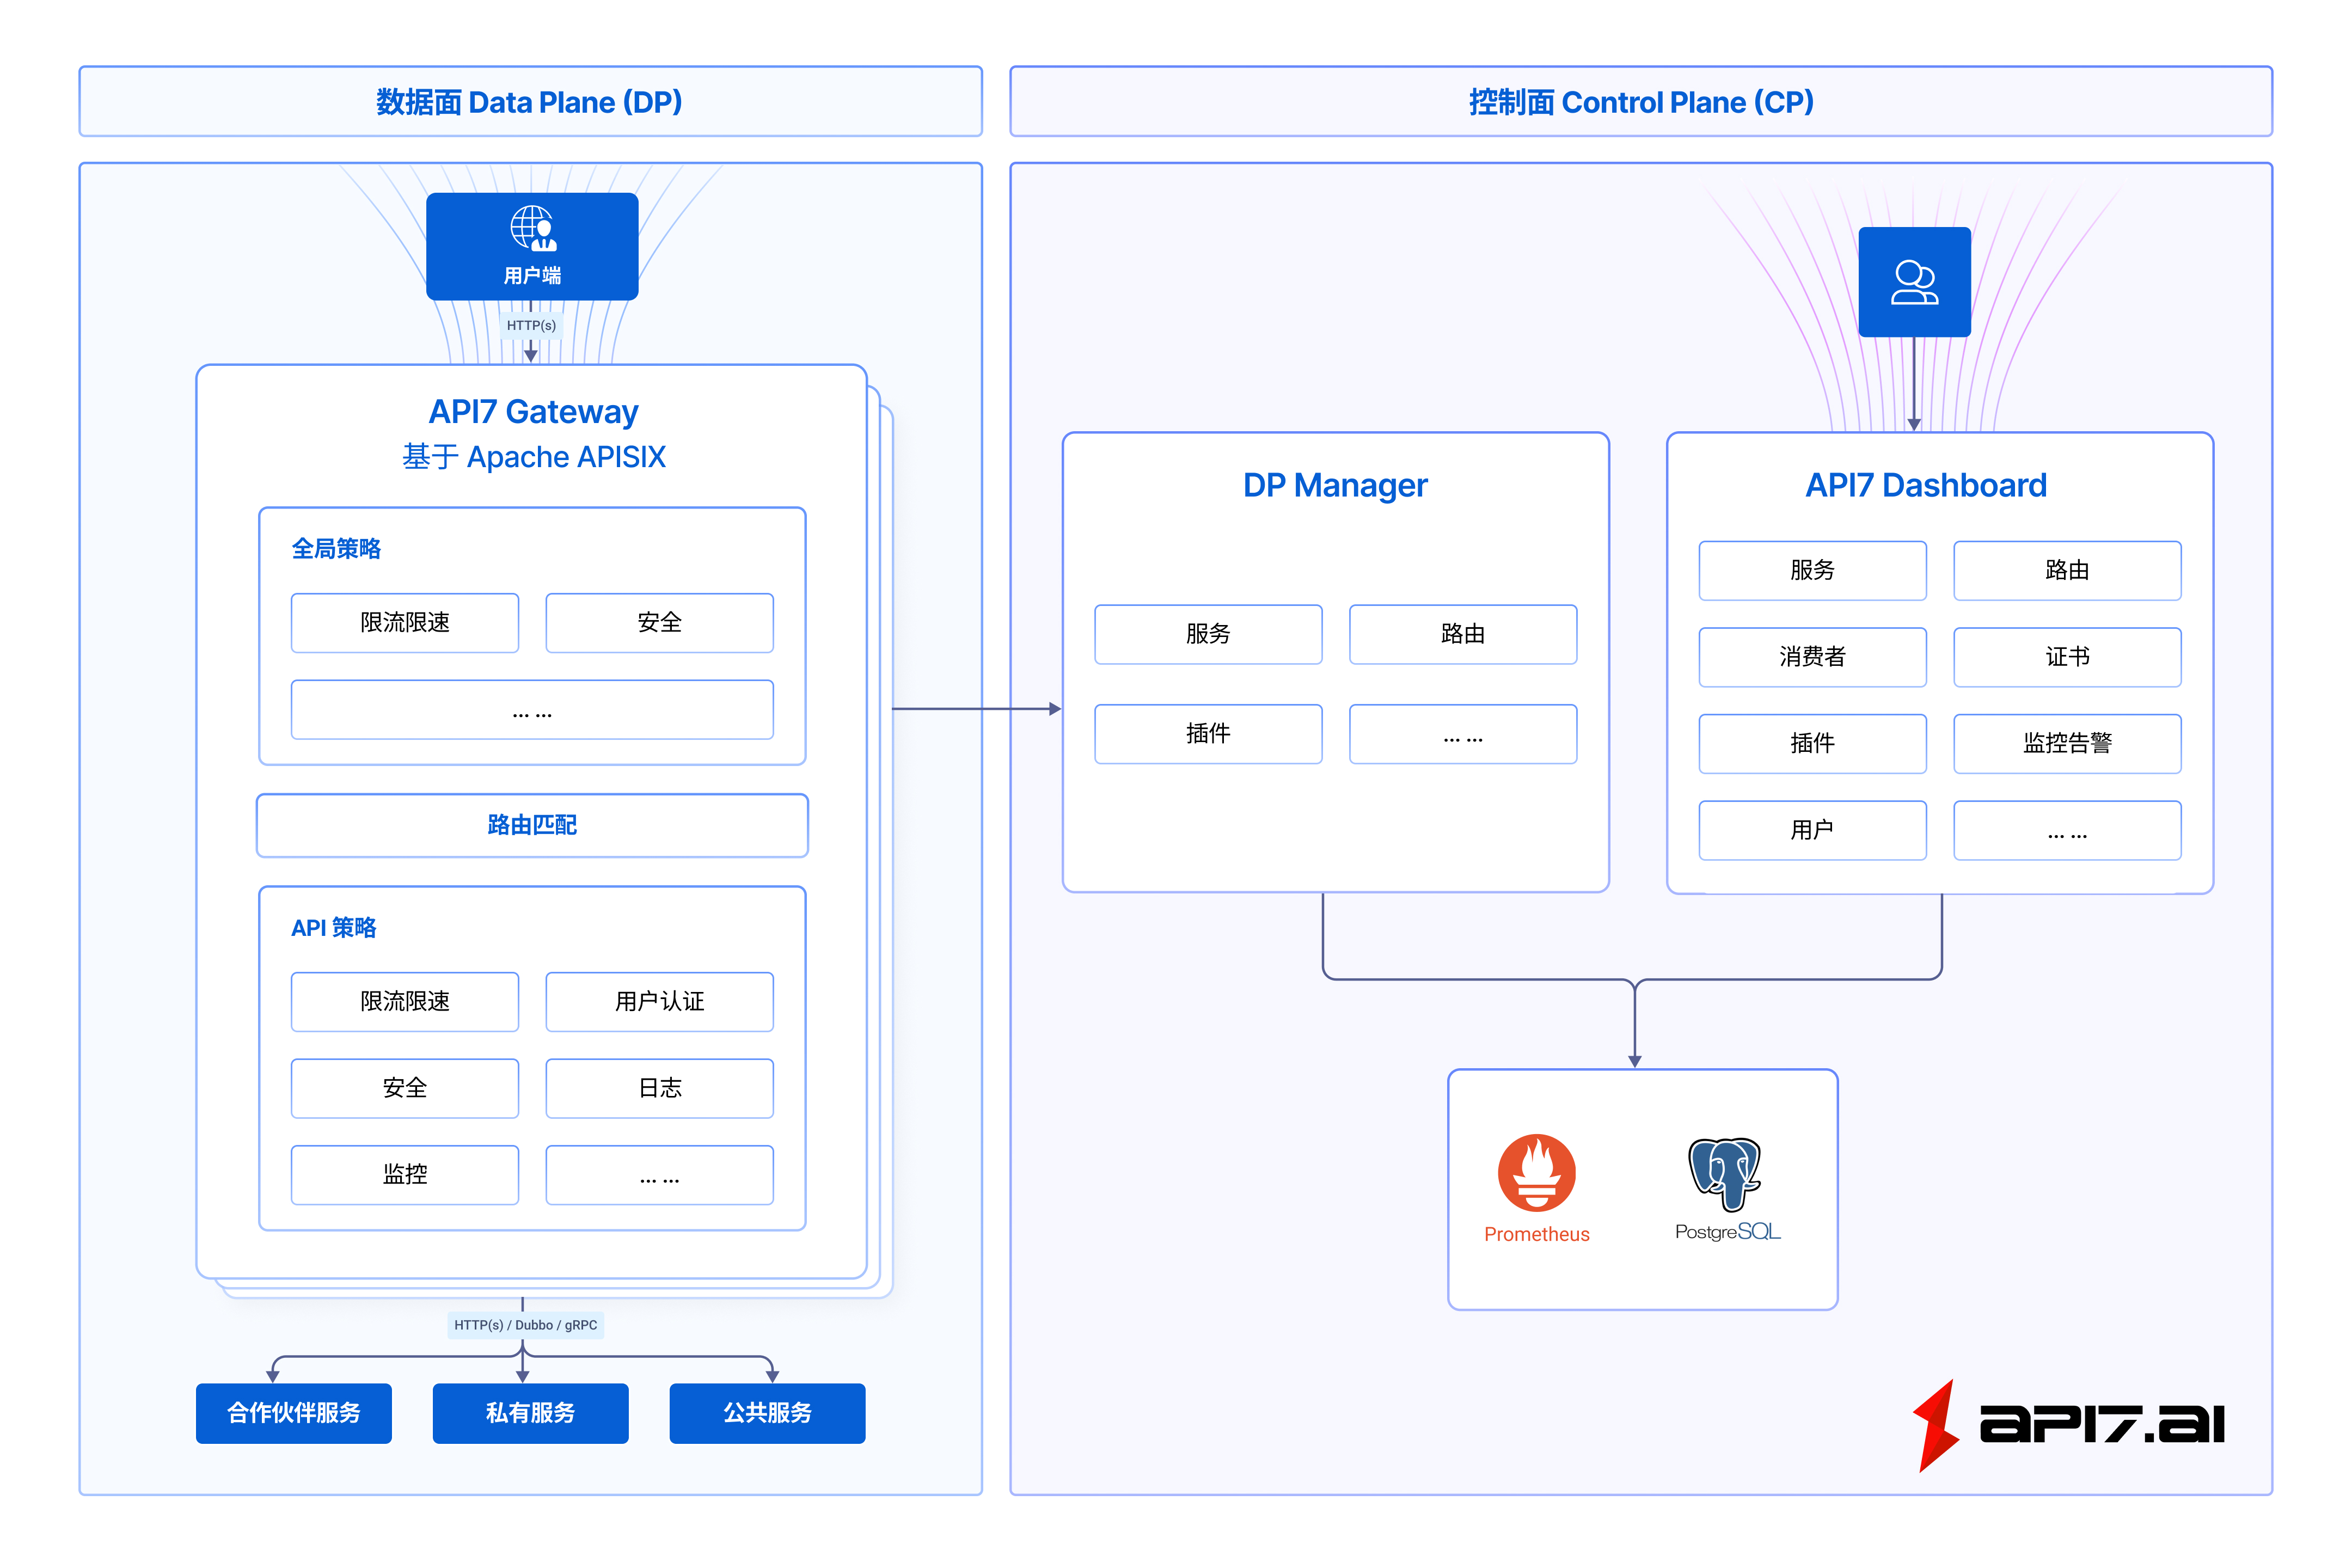The height and width of the screenshot is (1568, 2352).
Task: Click the API7.ai lightning logo
Action: (x=1936, y=1425)
